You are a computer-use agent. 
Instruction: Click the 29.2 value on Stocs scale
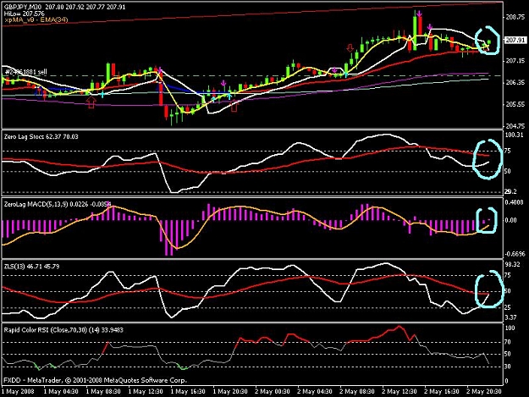(x=511, y=191)
